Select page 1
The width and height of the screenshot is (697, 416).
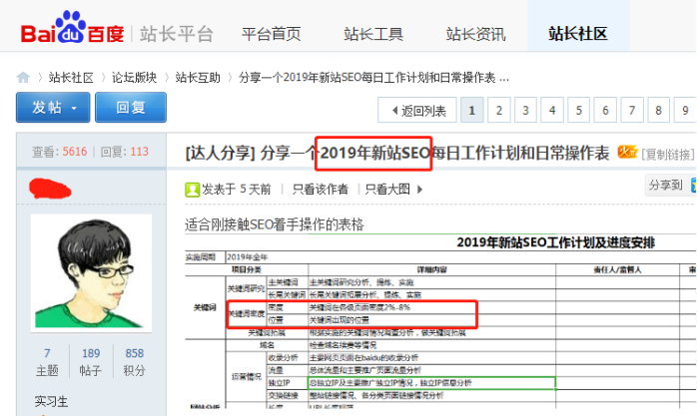pyautogui.click(x=472, y=110)
